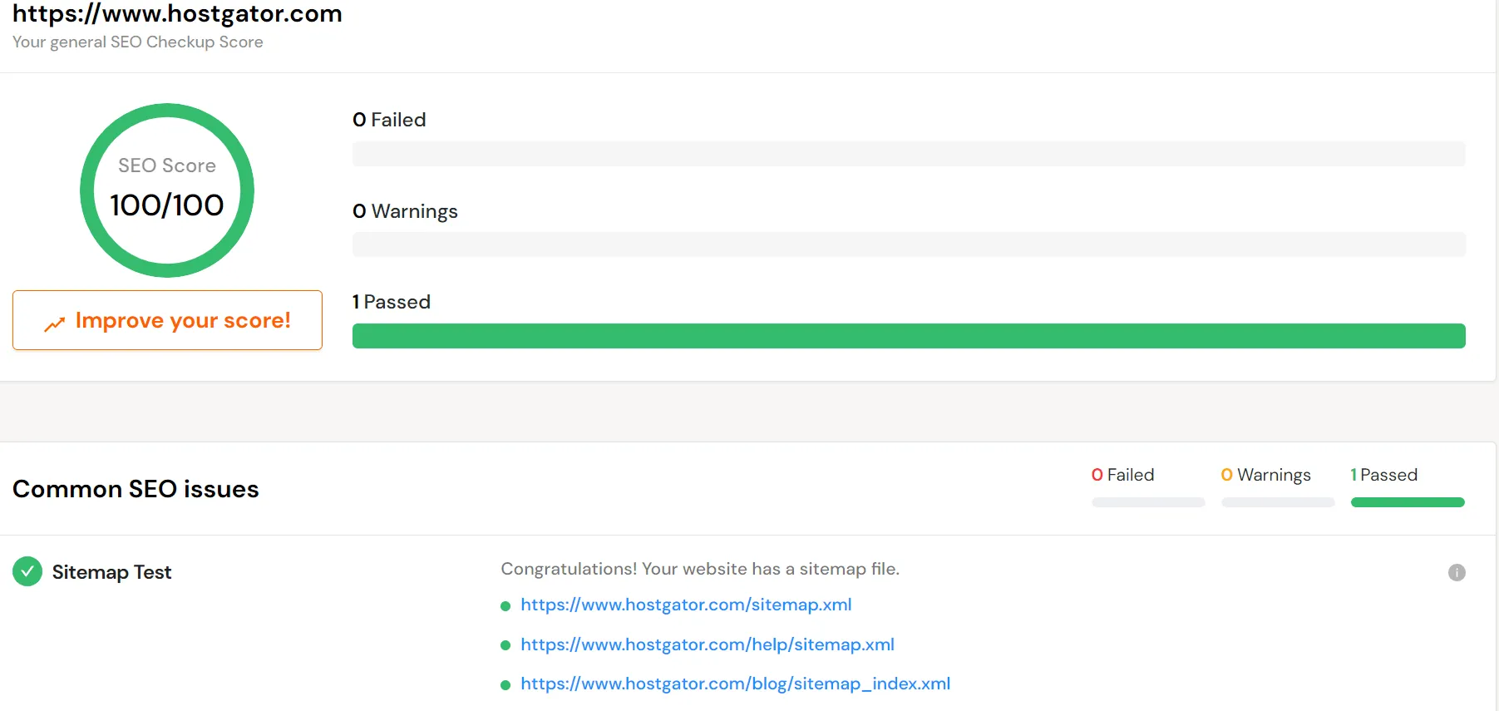1499x711 pixels.
Task: Click the Common SEO issues heading
Action: 136,489
